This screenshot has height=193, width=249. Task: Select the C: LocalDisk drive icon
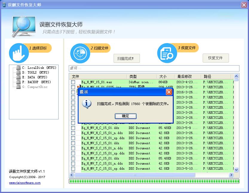tap(19, 68)
